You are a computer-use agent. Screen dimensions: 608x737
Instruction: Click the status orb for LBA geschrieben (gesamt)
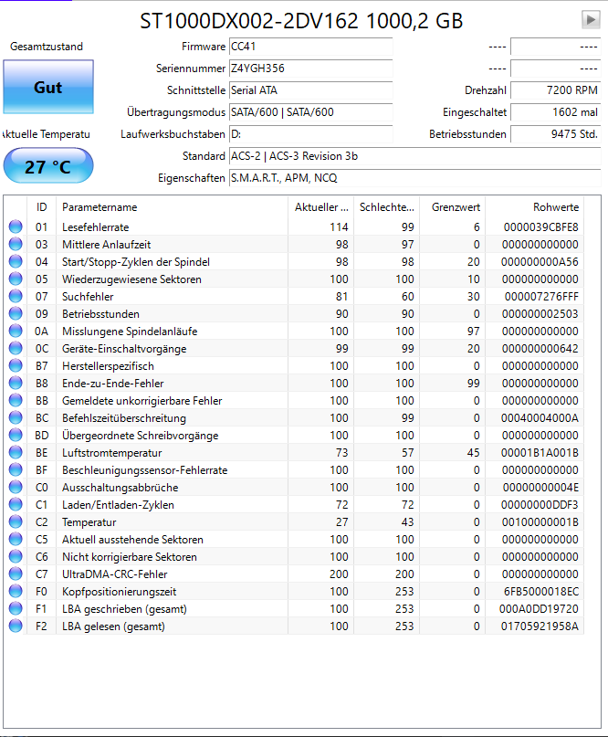[16, 609]
